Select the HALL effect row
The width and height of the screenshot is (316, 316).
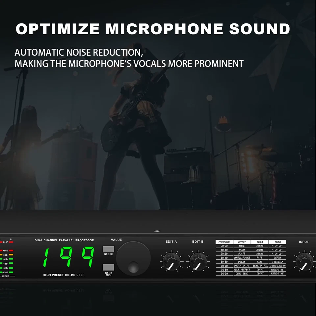[x=242, y=246]
